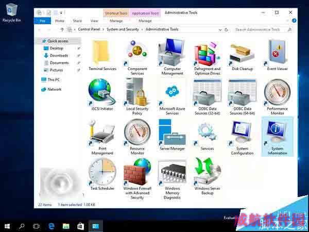Select the Application Tools contextual tab

pos(145,13)
